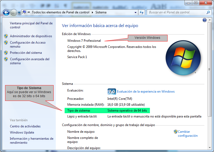Select '16,0 GB (15,9 GB utilizable)' value
Image resolution: width=214 pixels, height=152 pixels.
126,105
